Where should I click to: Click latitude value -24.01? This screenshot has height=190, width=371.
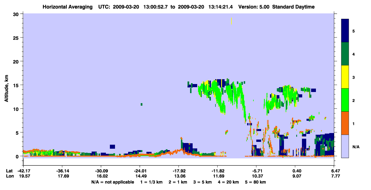click(x=140, y=171)
